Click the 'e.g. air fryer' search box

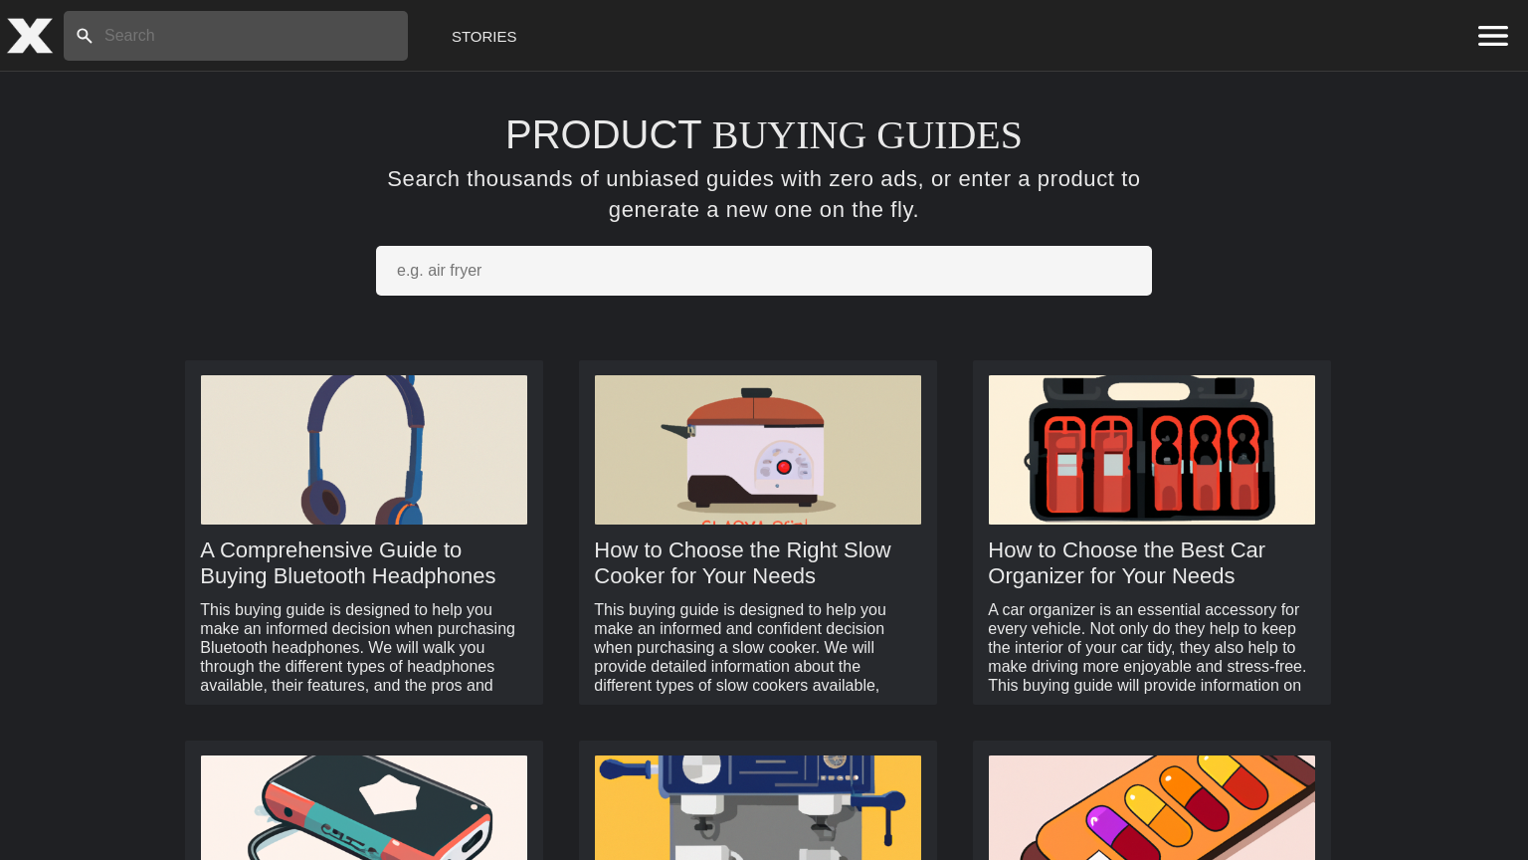point(763,270)
